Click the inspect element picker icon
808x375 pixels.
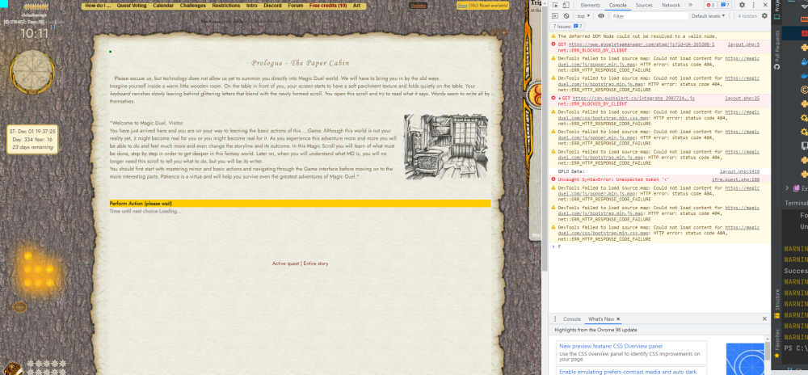tap(555, 5)
